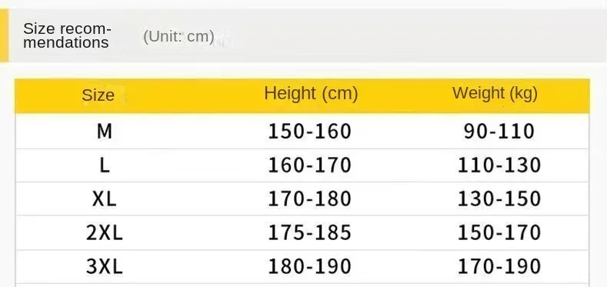Click the 150-160 height value
The width and height of the screenshot is (607, 287).
(310, 132)
